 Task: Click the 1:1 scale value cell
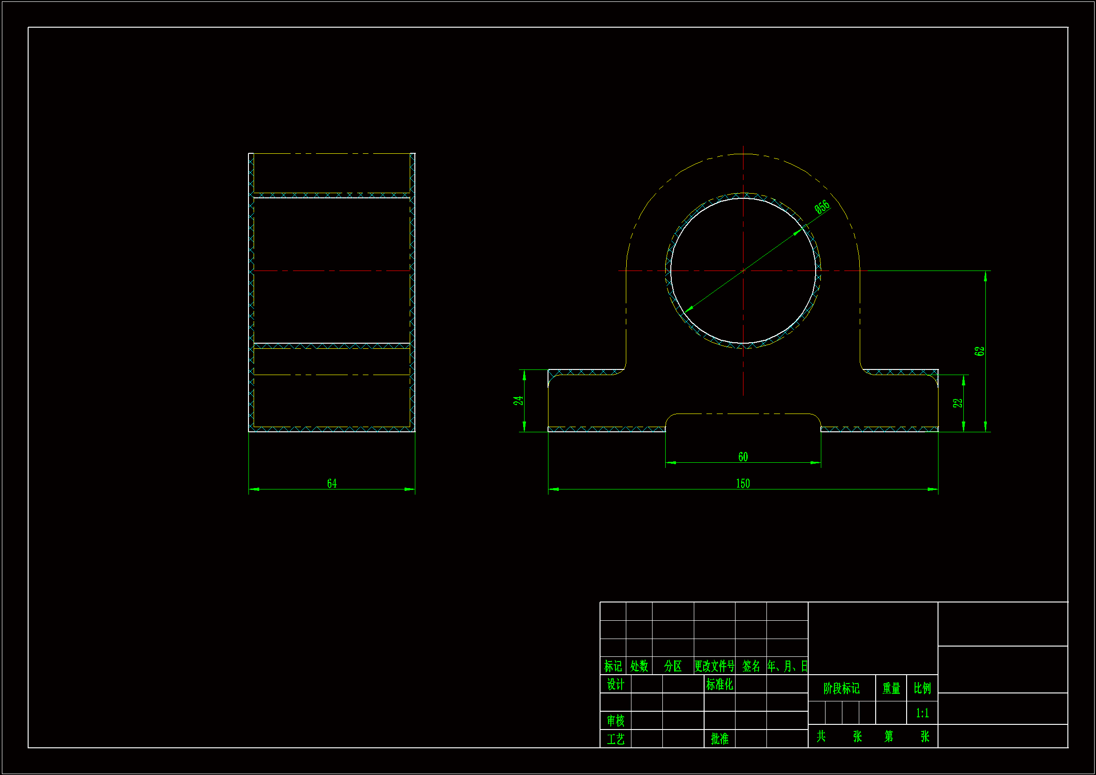click(922, 713)
